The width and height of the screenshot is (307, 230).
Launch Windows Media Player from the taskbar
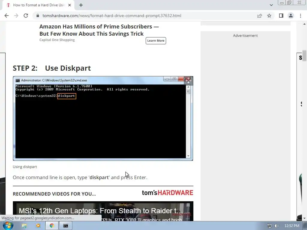[x=38, y=226]
